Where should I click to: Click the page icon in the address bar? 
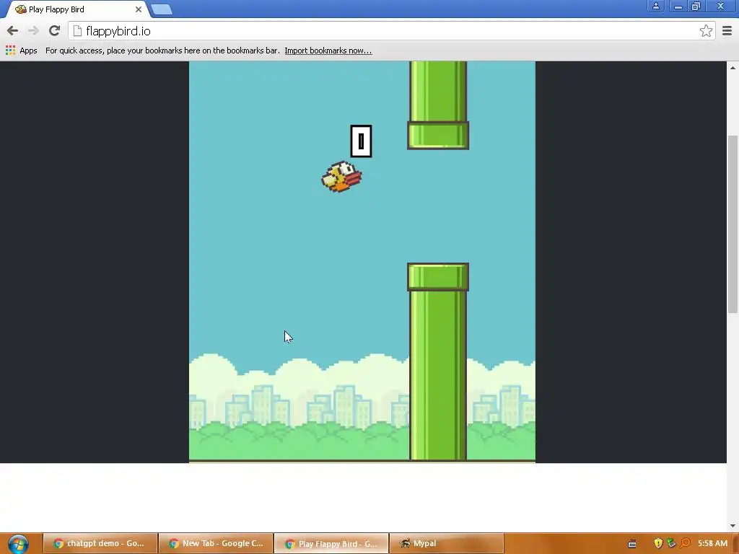click(78, 31)
